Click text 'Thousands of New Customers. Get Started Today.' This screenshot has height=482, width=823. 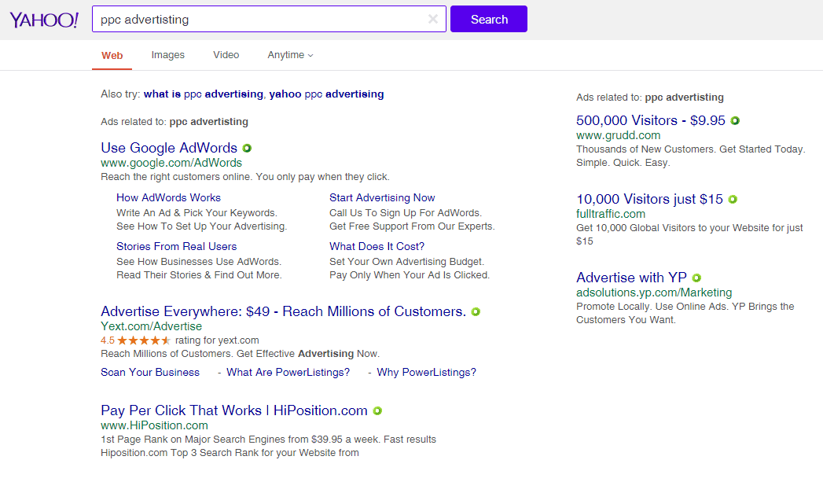coord(691,149)
